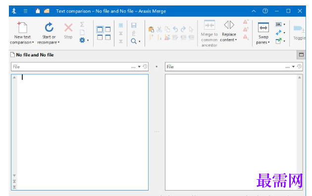The image size is (312, 196).
Task: Click the magnifying glass find icon
Action: tap(134, 41)
